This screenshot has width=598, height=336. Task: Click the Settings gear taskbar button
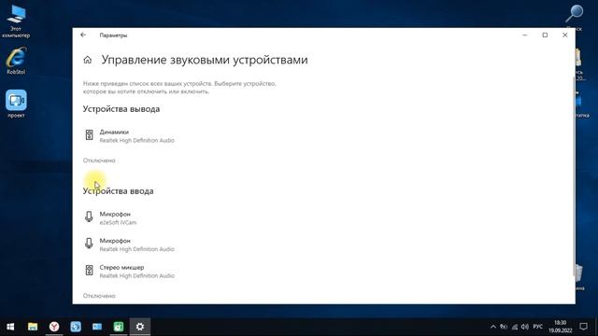[x=140, y=327]
